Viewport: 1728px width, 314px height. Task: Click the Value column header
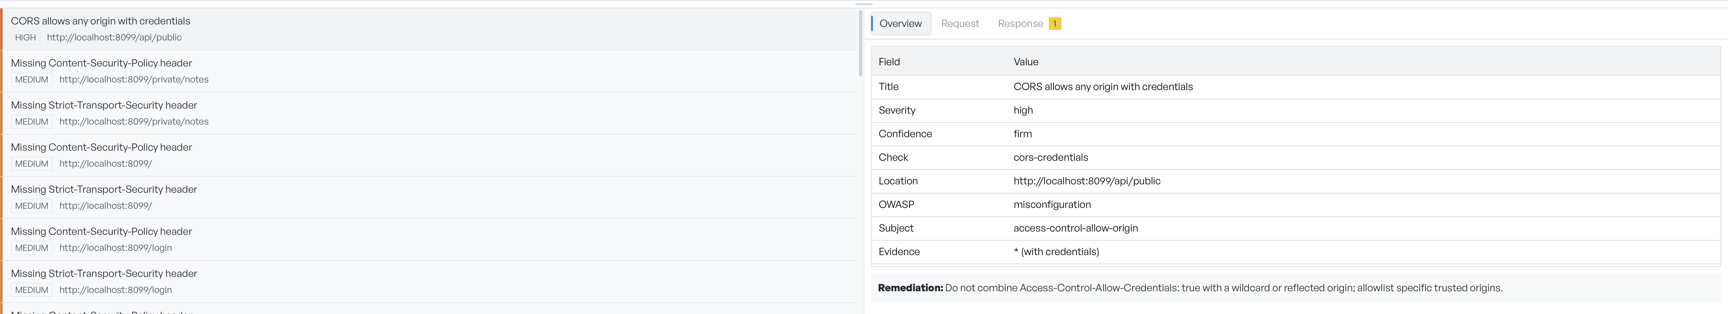coord(1026,61)
